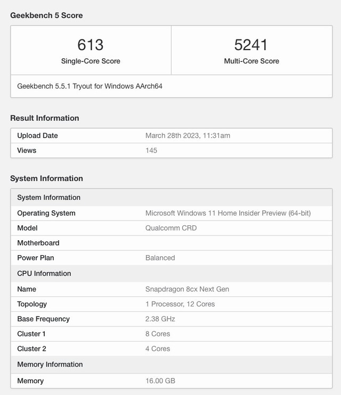Select the Single-Core Score label
This screenshot has height=395, width=341.
91,61
